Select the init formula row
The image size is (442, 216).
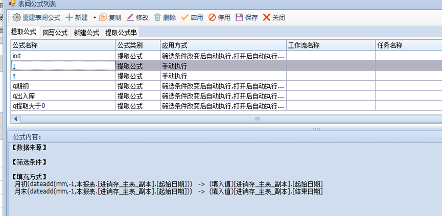point(61,56)
